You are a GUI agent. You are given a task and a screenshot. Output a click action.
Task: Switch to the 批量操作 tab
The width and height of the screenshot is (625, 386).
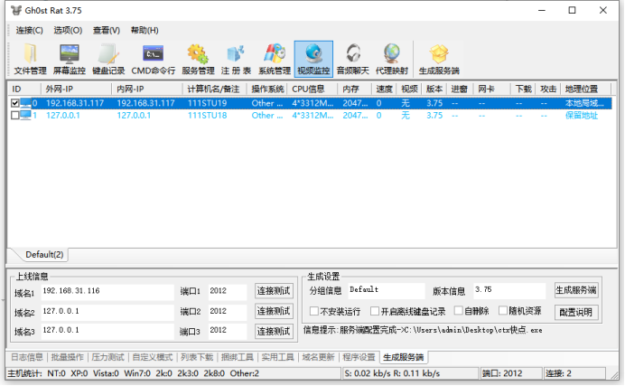[x=68, y=357]
